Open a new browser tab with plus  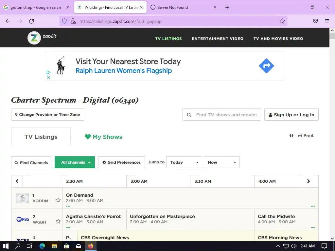pos(227,8)
